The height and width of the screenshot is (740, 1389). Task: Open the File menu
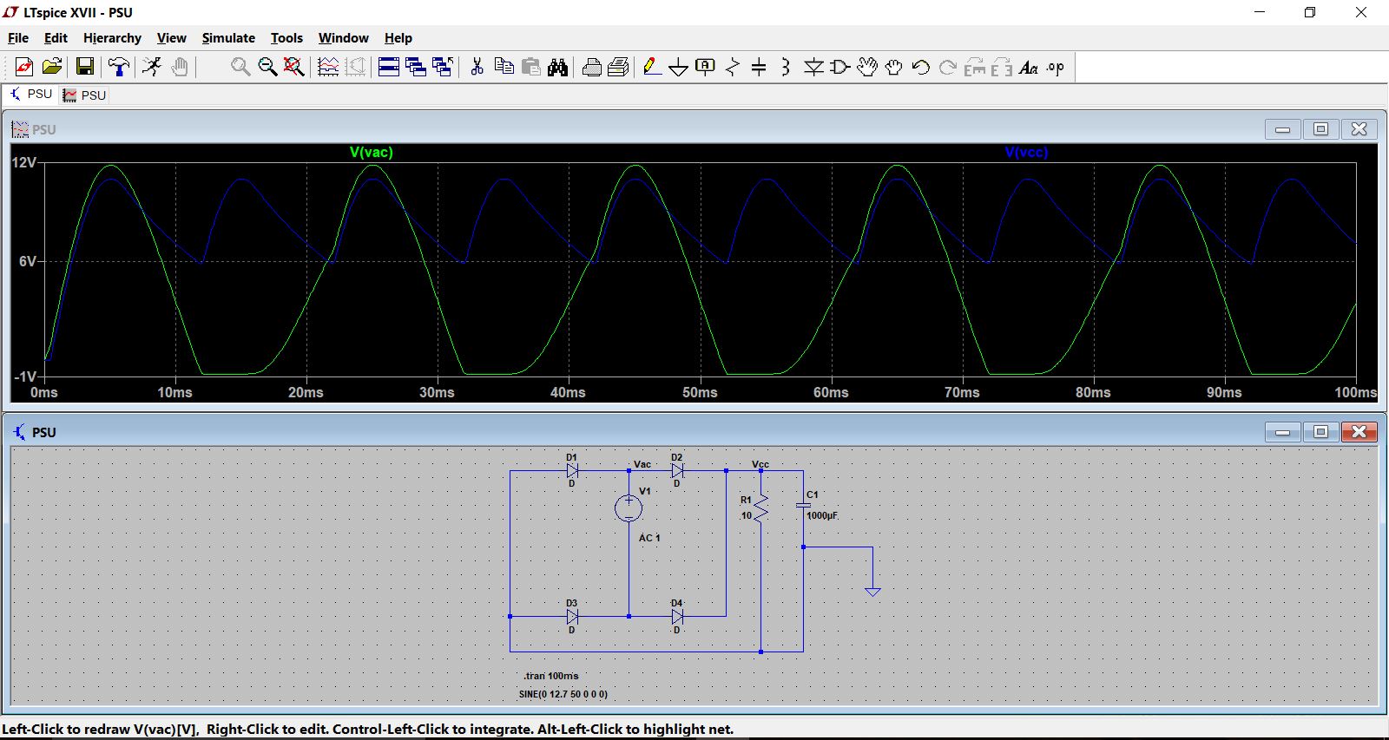tap(18, 38)
